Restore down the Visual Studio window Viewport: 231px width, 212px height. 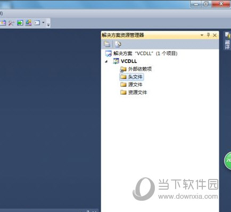click(206, 4)
